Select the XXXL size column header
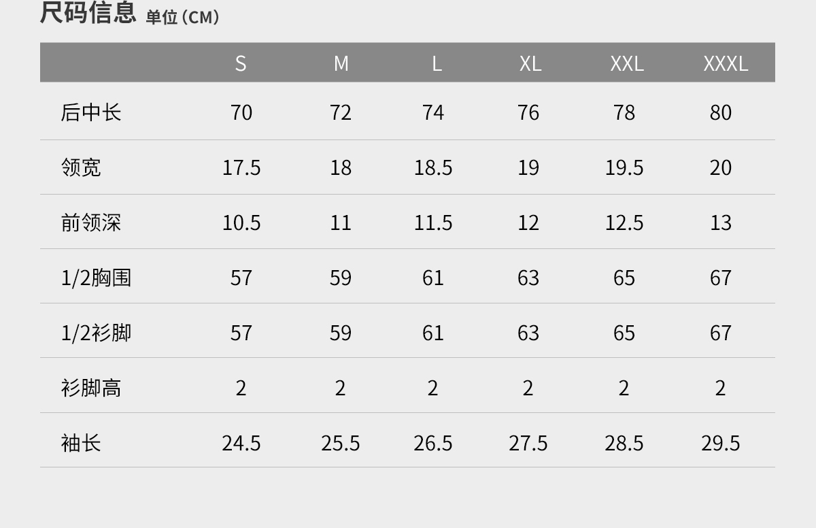This screenshot has width=816, height=528. point(725,63)
